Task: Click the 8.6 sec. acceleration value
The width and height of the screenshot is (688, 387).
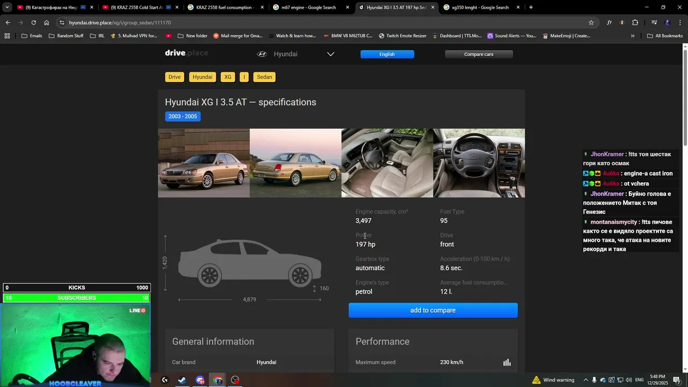Action: pos(451,268)
